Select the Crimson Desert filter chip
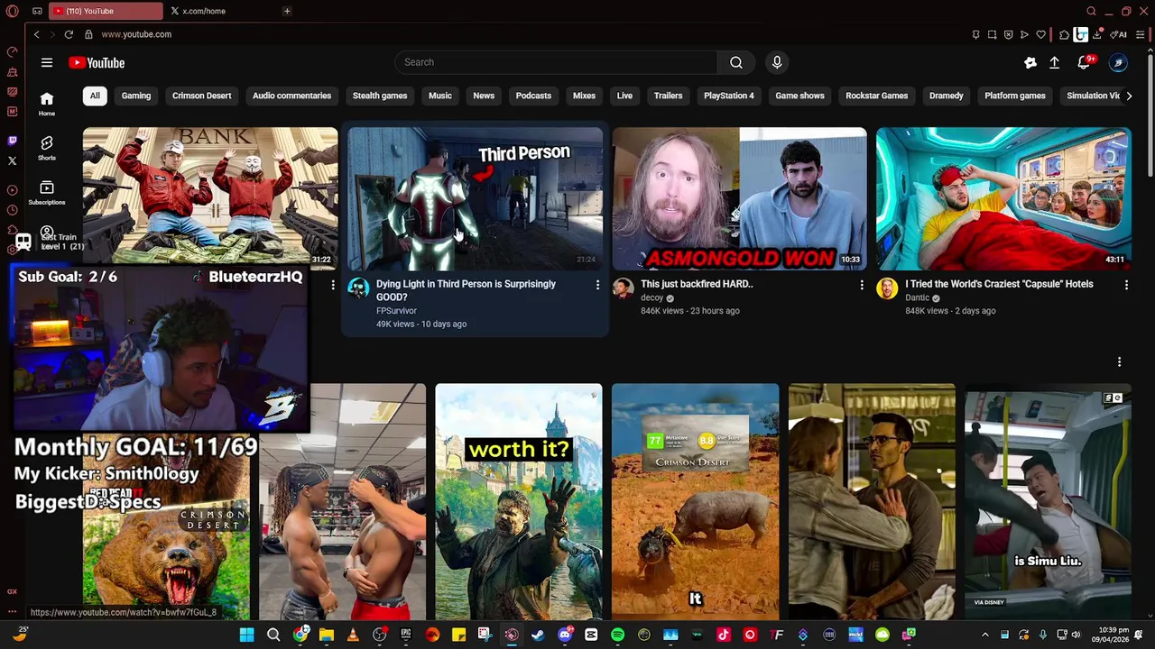 (202, 96)
